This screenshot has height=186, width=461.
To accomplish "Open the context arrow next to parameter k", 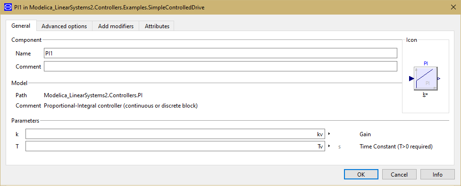I will click(x=329, y=134).
